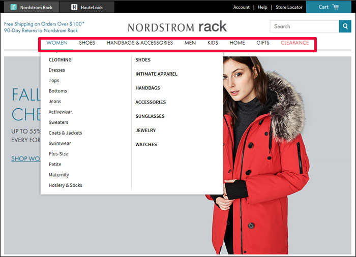The width and height of the screenshot is (356, 257).
Task: Click ACCESSORIES in the dropdown panel
Action: [x=151, y=102]
